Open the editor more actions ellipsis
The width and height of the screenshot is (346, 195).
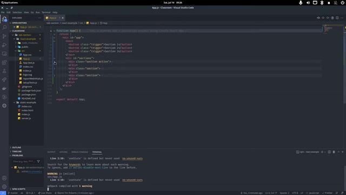[342, 18]
